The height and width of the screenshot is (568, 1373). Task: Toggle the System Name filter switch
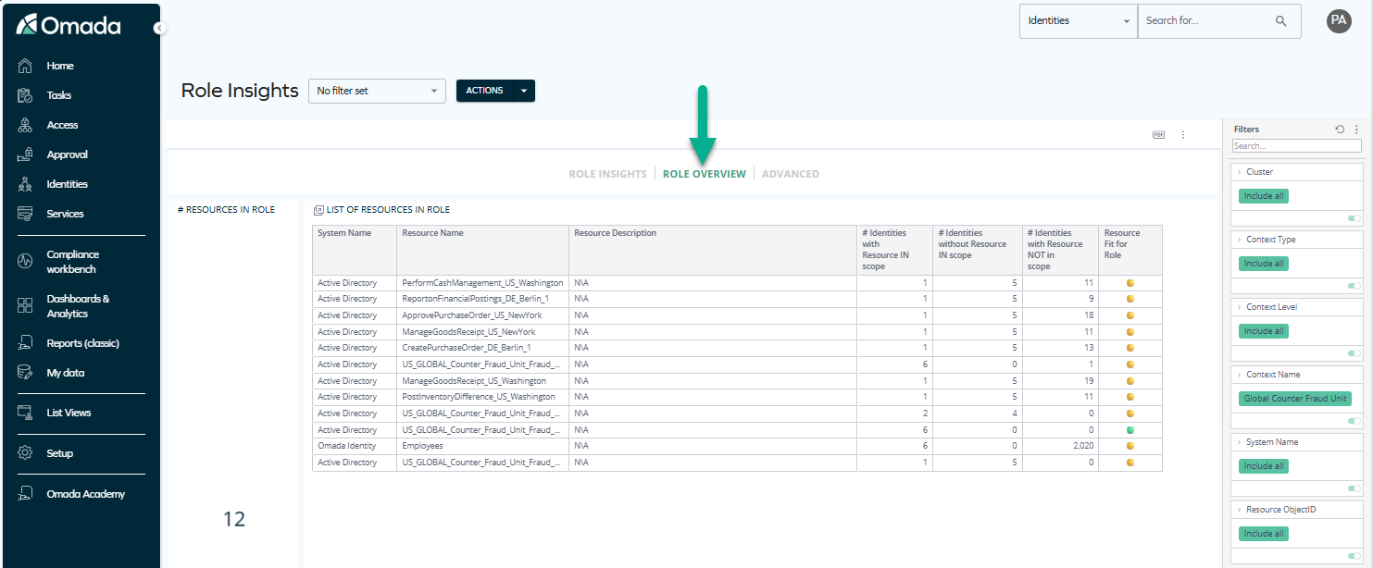coord(1354,488)
